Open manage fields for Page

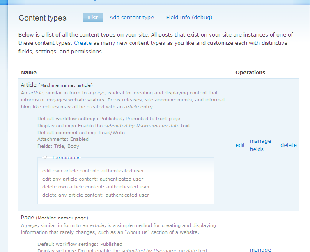[260, 250]
